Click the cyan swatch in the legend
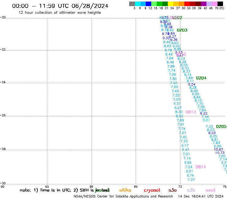The image size is (227, 199). click(137, 4)
